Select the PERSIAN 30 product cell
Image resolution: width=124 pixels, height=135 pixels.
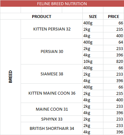(52, 52)
